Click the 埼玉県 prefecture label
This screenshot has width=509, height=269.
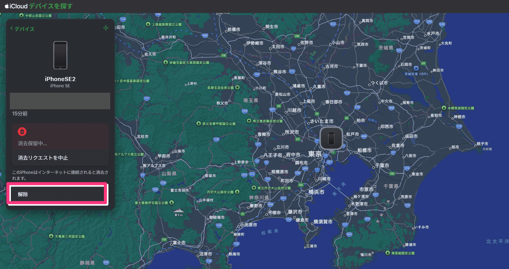click(x=251, y=101)
